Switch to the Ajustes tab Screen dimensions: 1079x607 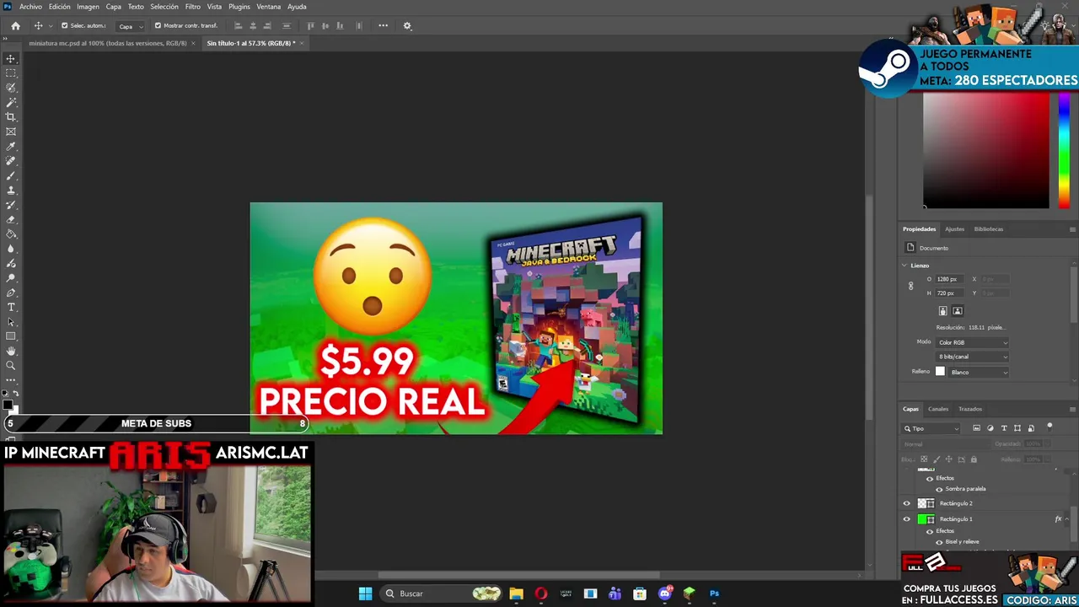[954, 229]
